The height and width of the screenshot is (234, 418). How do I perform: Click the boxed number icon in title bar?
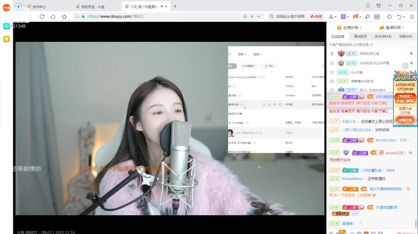367,6
